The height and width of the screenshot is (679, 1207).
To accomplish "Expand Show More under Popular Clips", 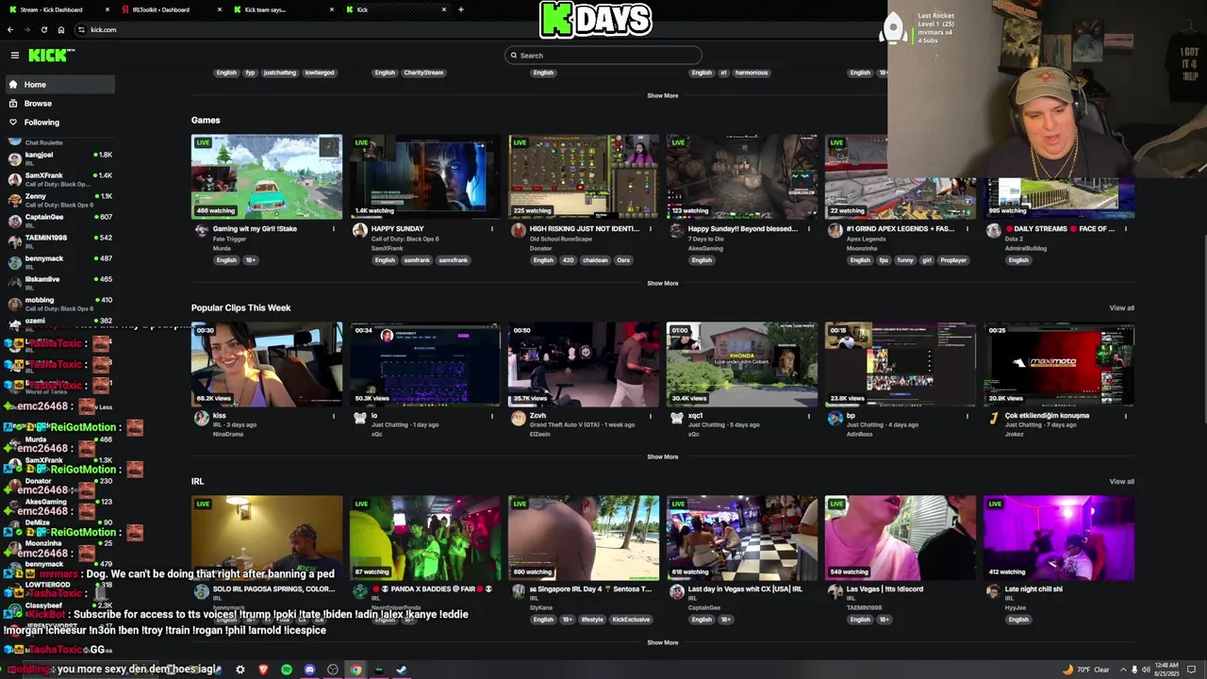I will (x=662, y=456).
